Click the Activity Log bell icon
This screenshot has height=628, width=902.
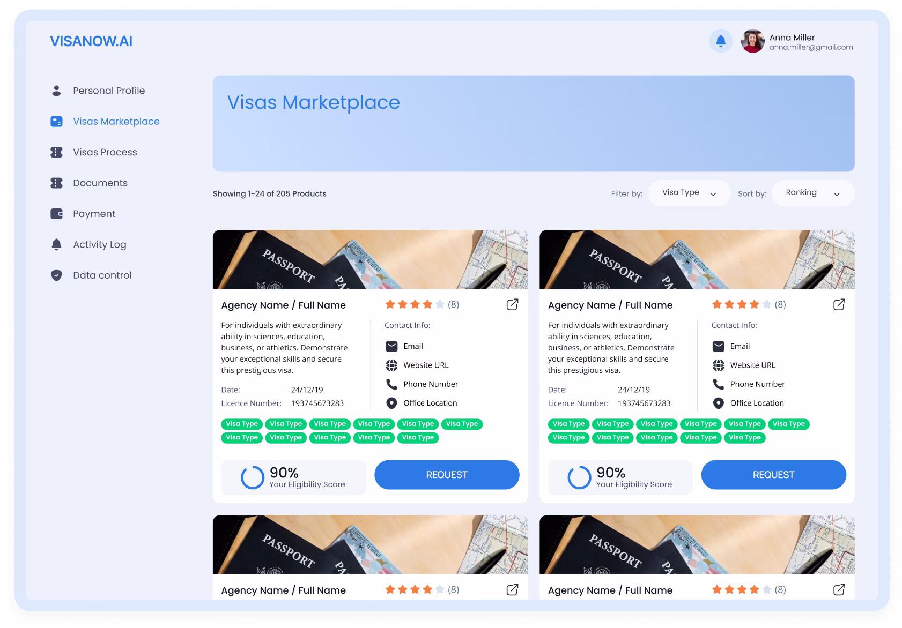tap(56, 244)
